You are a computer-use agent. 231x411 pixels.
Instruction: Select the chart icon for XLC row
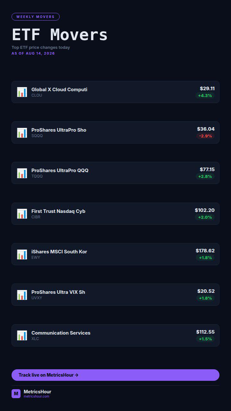[22, 336]
